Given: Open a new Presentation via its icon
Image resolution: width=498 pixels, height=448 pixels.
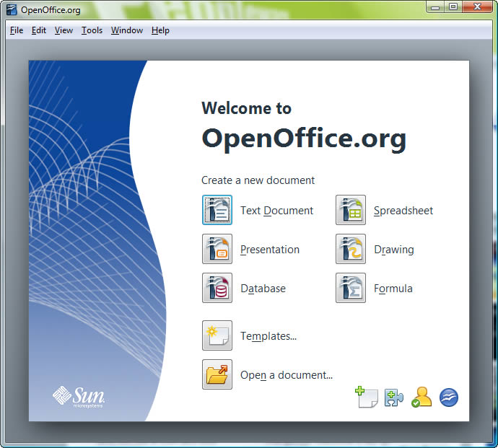Looking at the screenshot, I should [x=217, y=249].
